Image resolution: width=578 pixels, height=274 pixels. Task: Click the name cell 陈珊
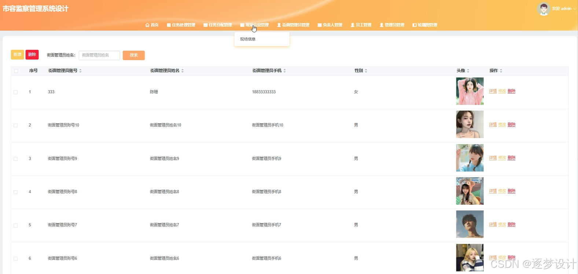[154, 92]
